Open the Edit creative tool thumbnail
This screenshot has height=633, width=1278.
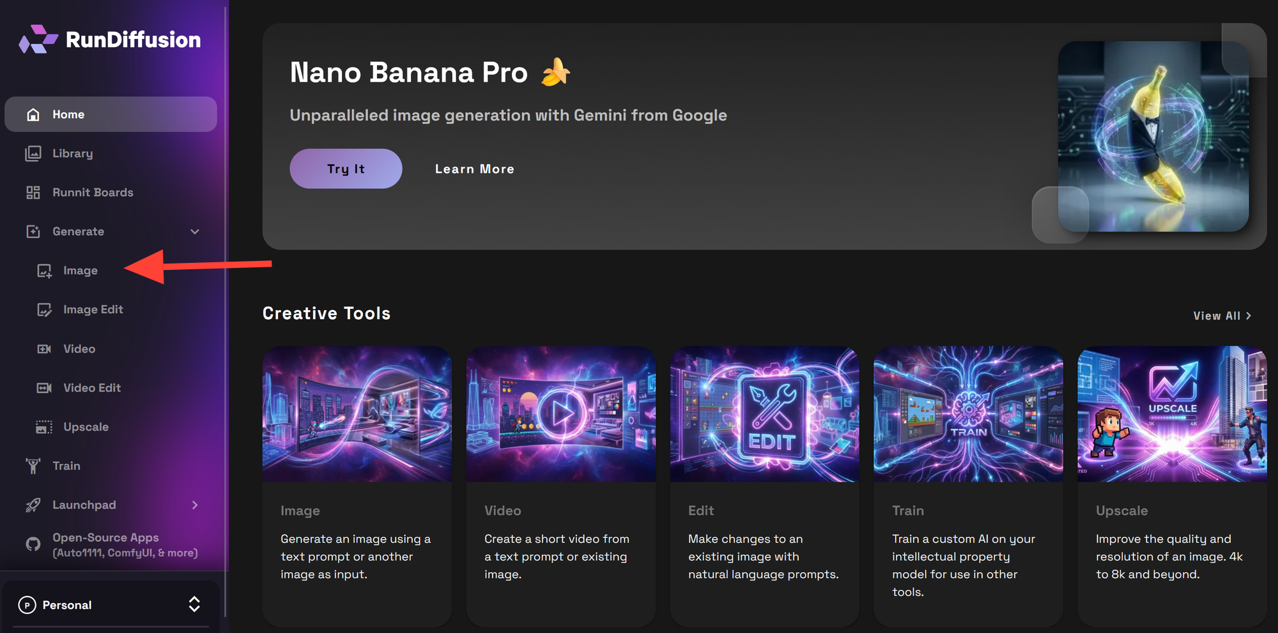point(765,414)
